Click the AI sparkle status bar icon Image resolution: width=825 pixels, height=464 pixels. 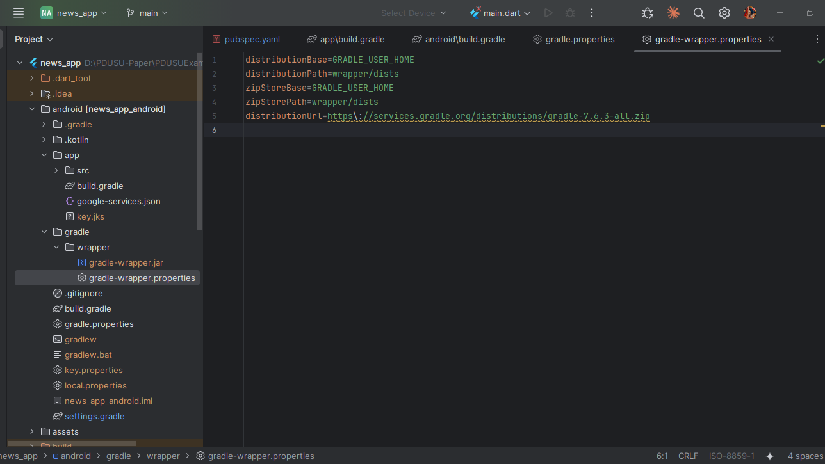click(770, 456)
